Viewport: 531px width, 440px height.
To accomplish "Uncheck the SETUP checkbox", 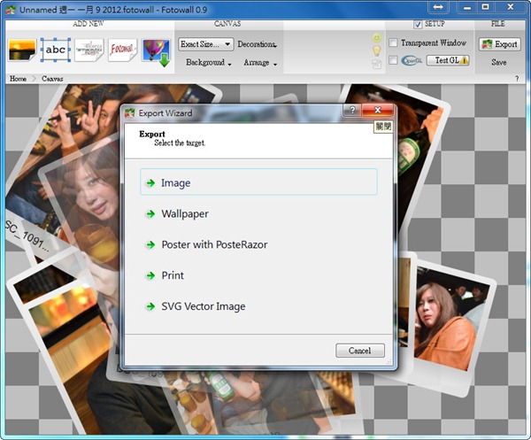I will point(419,24).
